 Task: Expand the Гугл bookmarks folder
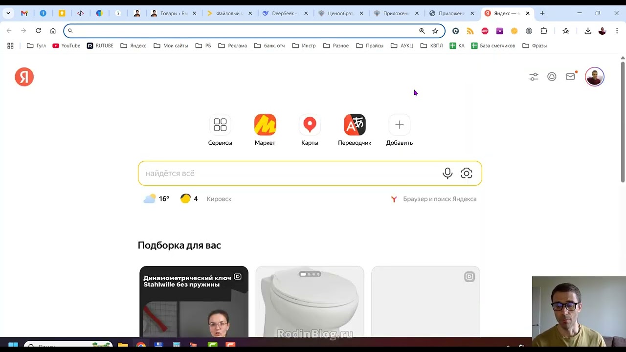click(x=36, y=45)
